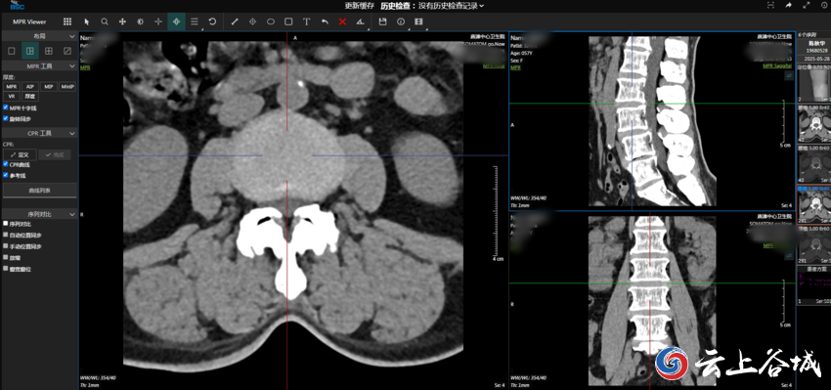Select the magnifier zoom tool
The height and width of the screenshot is (390, 831).
(105, 22)
